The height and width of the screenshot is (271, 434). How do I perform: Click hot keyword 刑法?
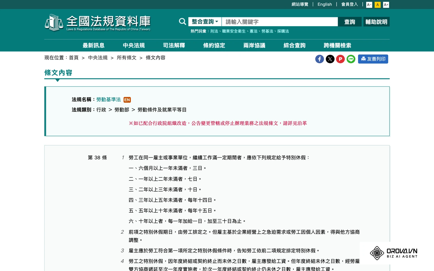point(214,31)
